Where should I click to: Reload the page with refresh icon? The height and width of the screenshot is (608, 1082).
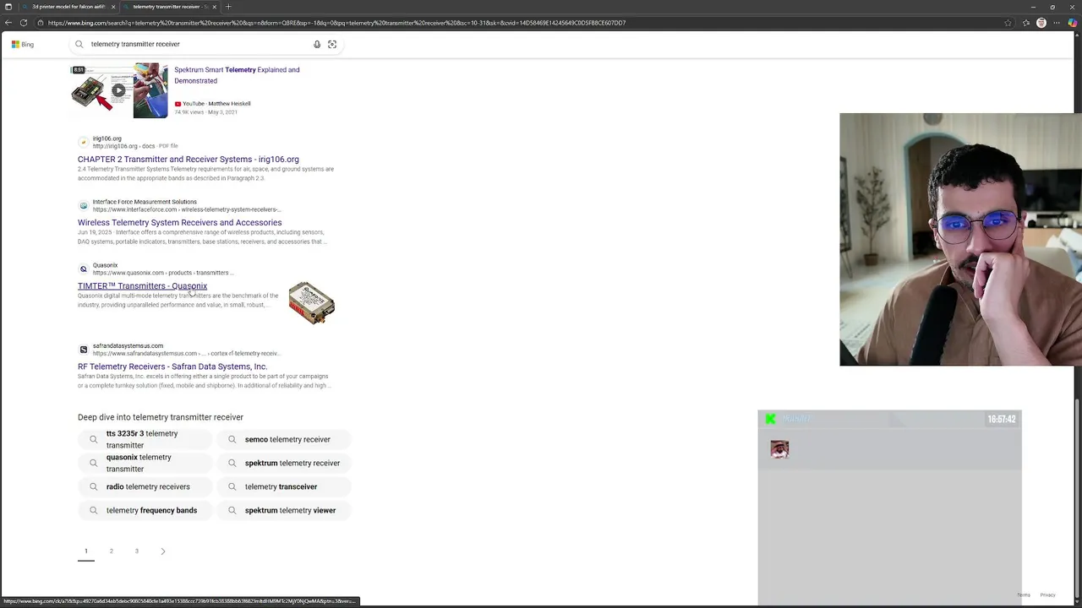tap(24, 23)
